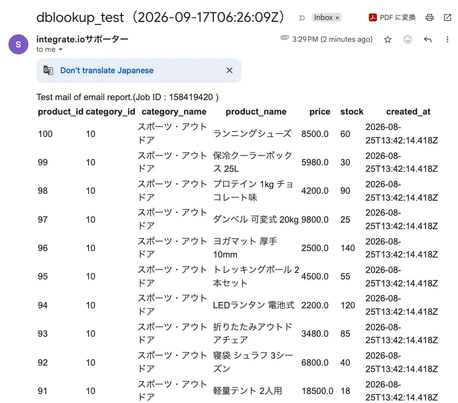The image size is (458, 403).
Task: Click email subject 'dblookup_test' title
Action: [x=80, y=17]
